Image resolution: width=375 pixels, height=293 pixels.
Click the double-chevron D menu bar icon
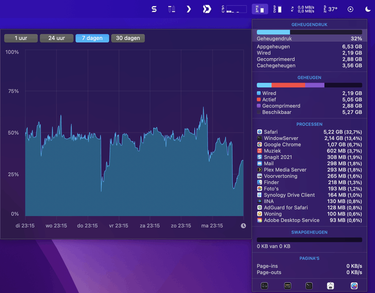tap(207, 9)
